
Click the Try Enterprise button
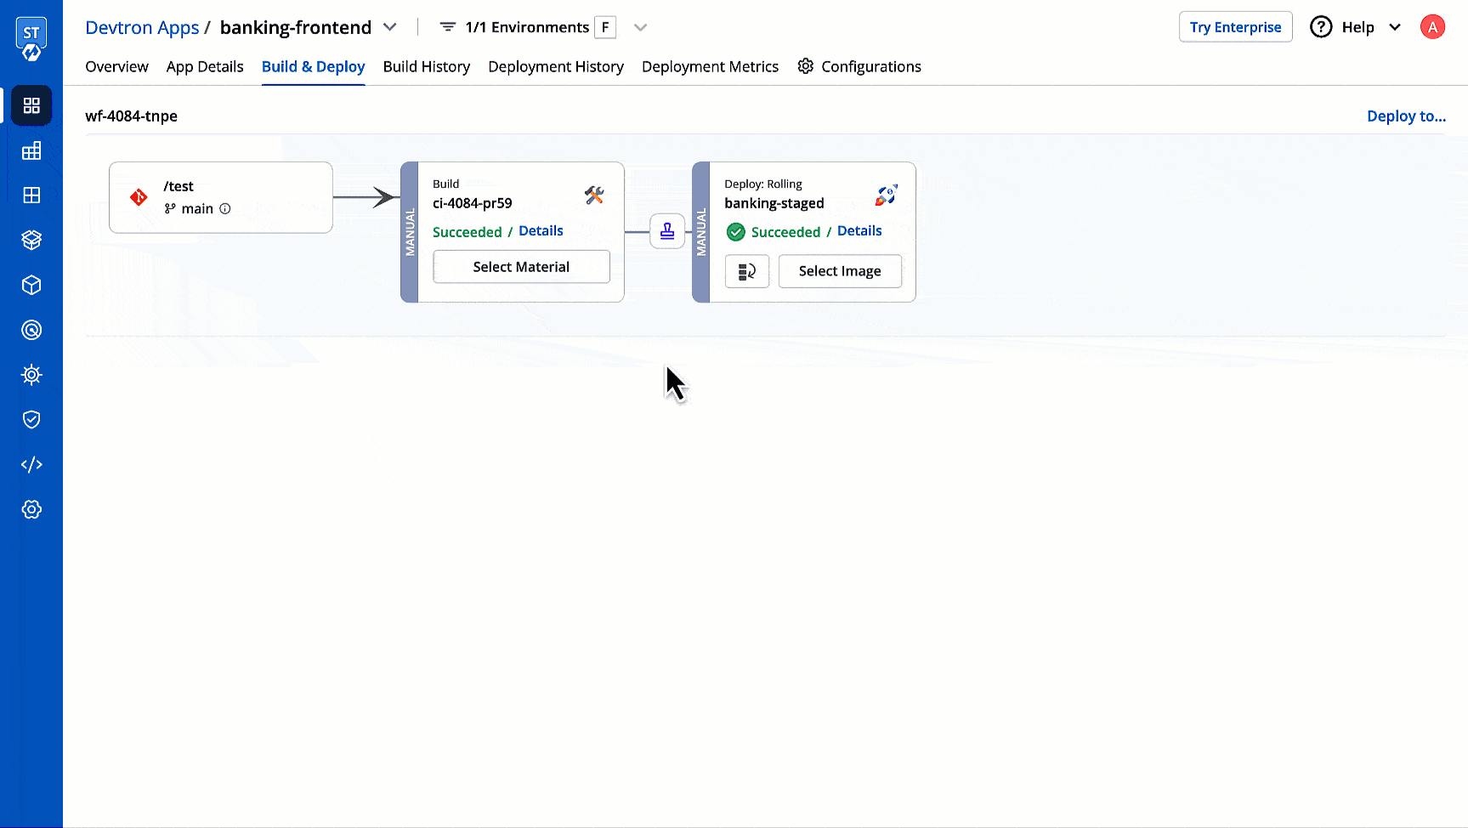[1235, 26]
